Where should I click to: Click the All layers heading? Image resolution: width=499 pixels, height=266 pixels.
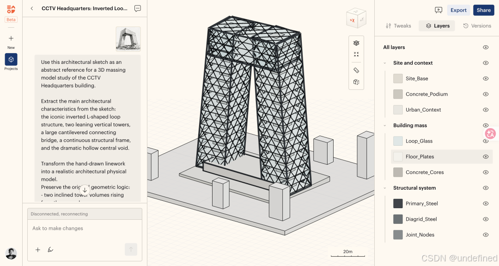(x=394, y=48)
